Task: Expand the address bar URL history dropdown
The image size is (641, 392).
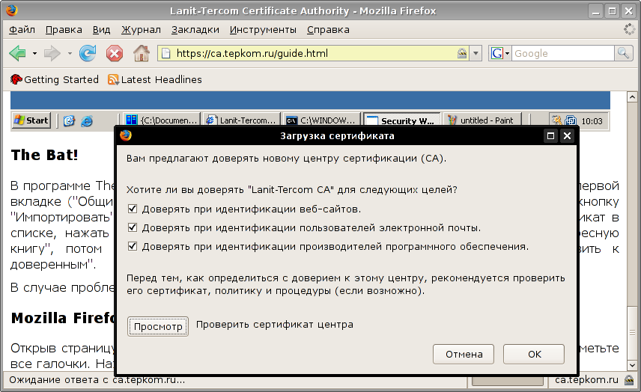Action: [476, 54]
